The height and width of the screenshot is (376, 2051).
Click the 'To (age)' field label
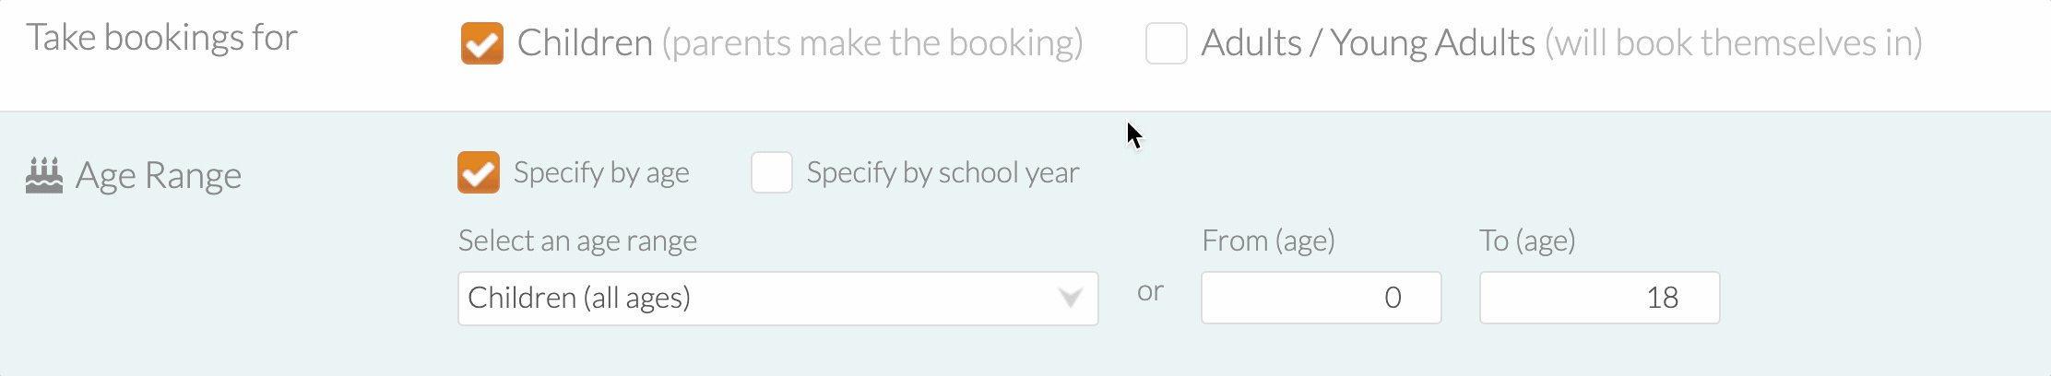point(1527,241)
